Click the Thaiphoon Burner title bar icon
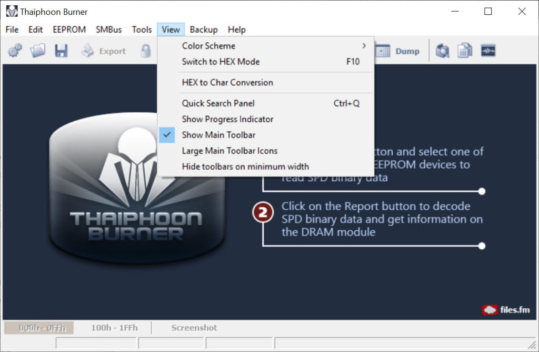Image resolution: width=539 pixels, height=352 pixels. click(12, 12)
